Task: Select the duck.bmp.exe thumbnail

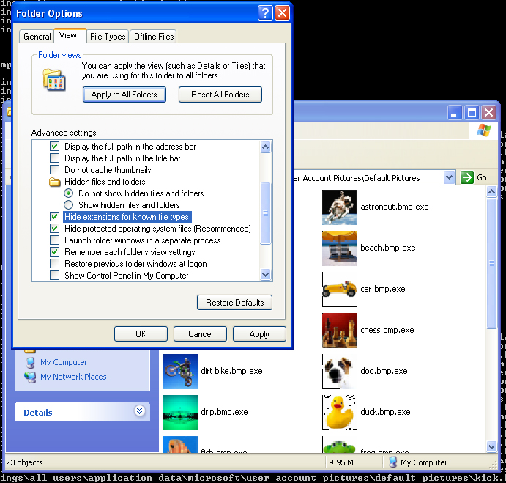Action: 340,412
